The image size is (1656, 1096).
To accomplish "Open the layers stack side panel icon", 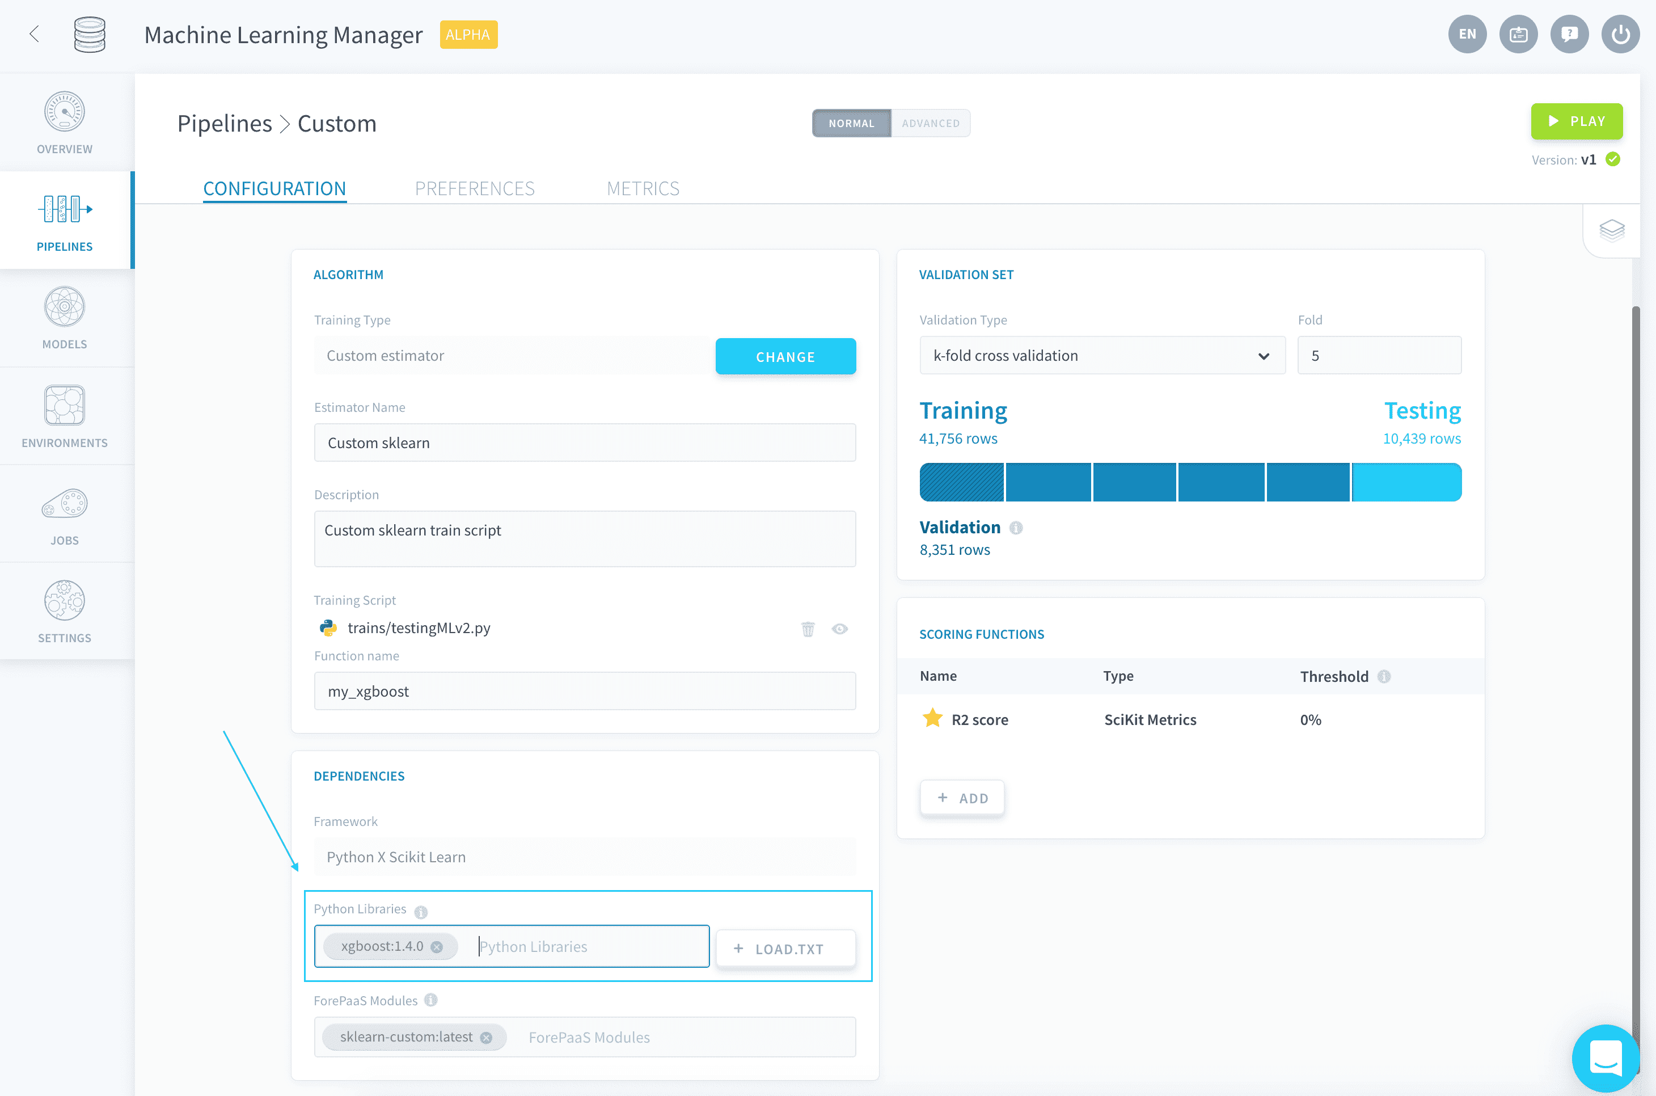I will pyautogui.click(x=1612, y=231).
